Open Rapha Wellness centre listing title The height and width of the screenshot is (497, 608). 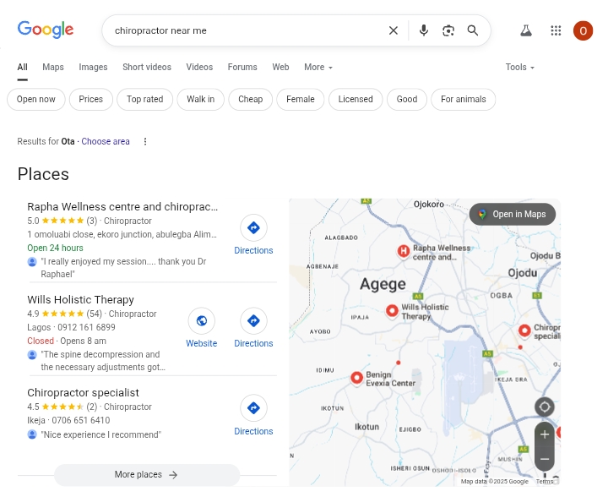pyautogui.click(x=122, y=207)
